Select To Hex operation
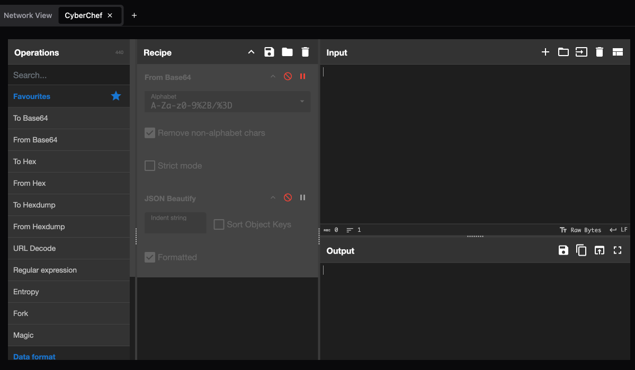635x370 pixels. coord(69,161)
